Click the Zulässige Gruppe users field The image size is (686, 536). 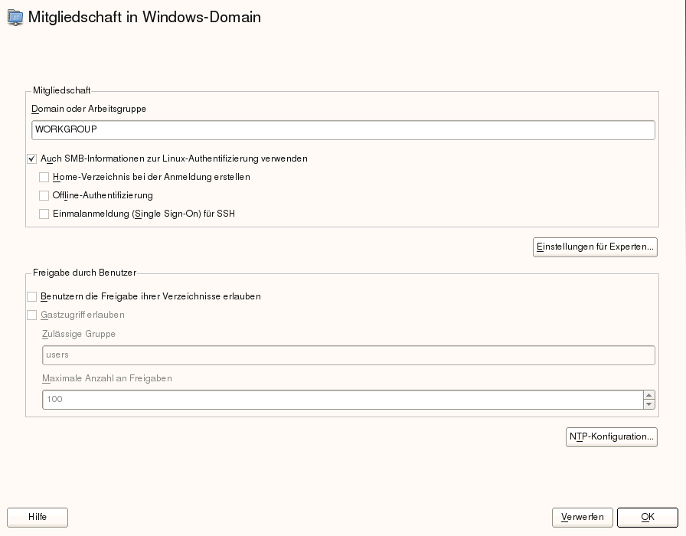coord(348,355)
